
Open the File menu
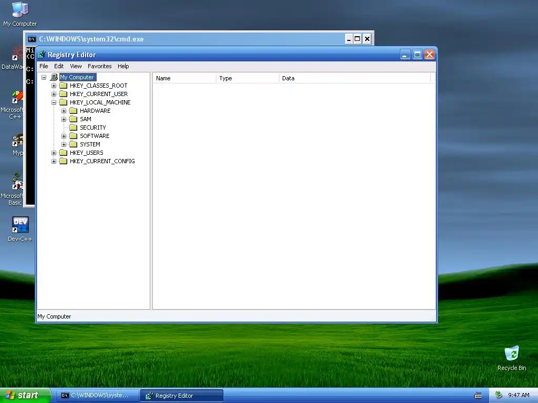tap(44, 66)
